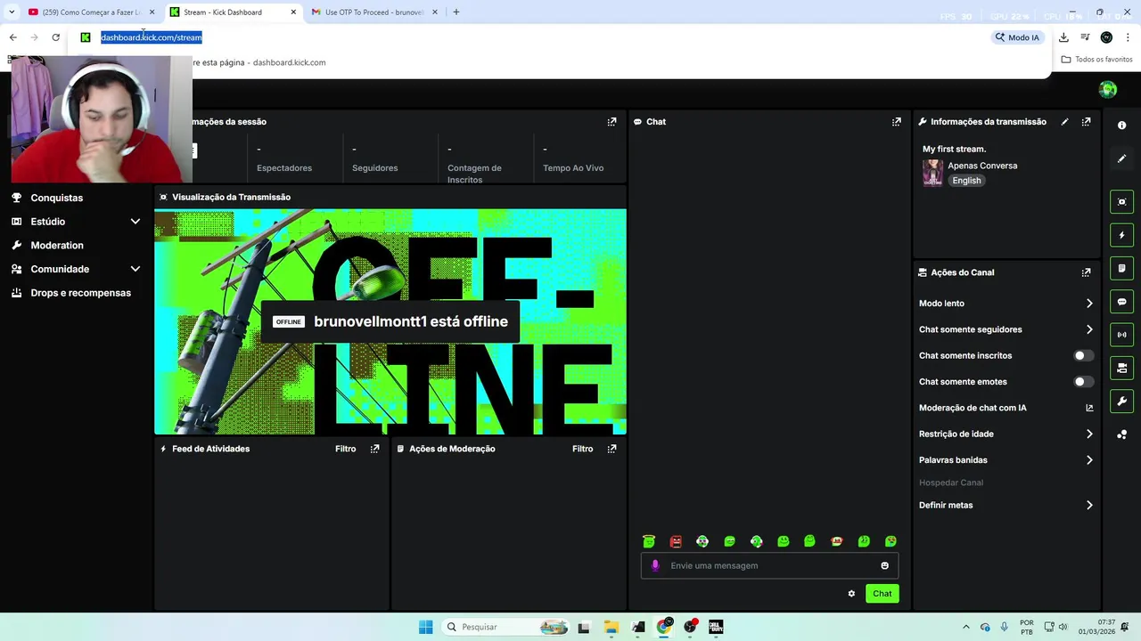
Task: Toggle Chat somente inscritos switch
Action: click(x=1083, y=355)
